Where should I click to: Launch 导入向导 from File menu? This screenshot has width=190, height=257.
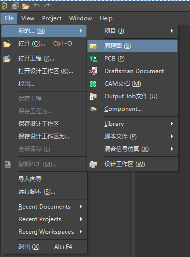[x=44, y=179]
